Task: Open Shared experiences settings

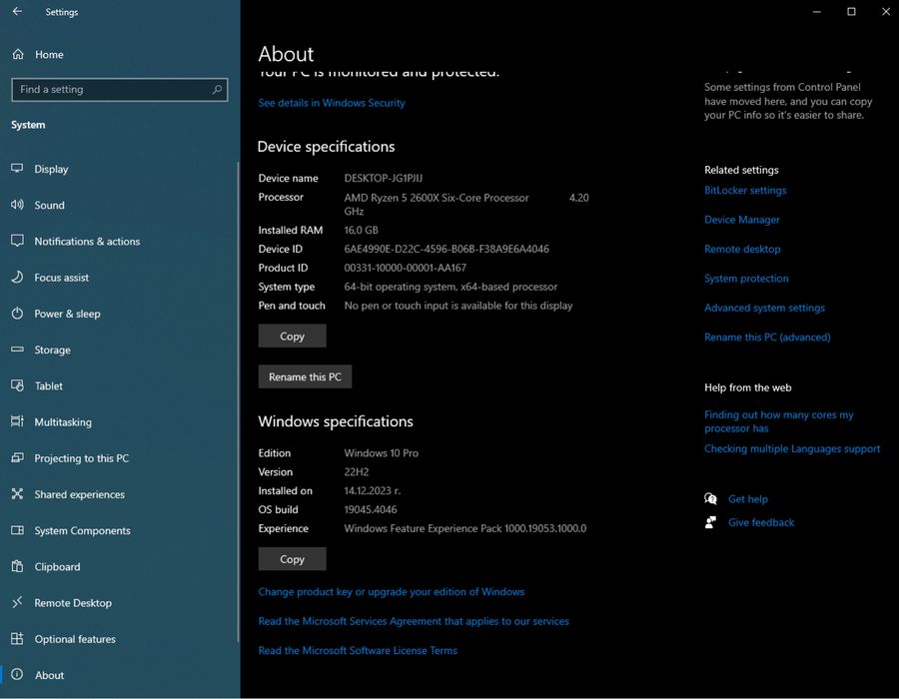Action: pyautogui.click(x=79, y=494)
